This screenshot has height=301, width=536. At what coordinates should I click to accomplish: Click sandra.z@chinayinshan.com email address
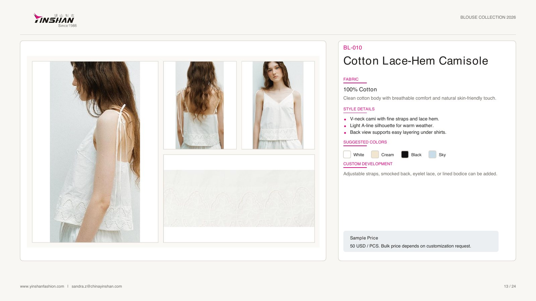(97, 286)
